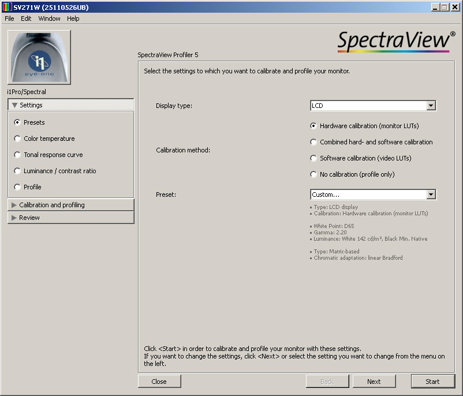Image resolution: width=463 pixels, height=396 pixels.
Task: Click the Start button
Action: coord(432,381)
